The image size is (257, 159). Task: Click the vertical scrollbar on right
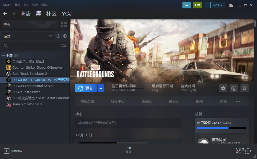(255, 23)
